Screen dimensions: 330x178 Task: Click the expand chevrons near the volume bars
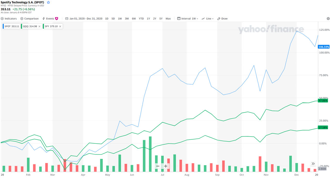point(313,164)
